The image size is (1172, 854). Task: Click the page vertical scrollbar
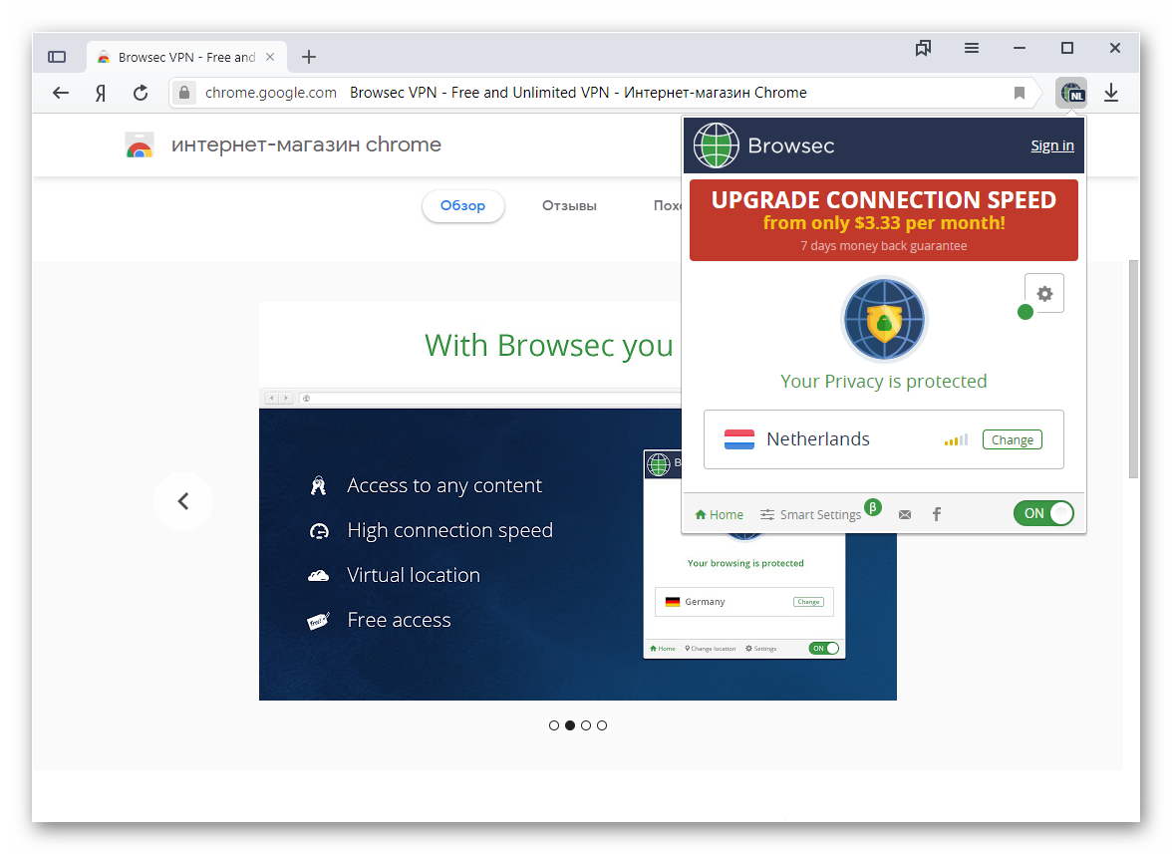pos(1133,369)
